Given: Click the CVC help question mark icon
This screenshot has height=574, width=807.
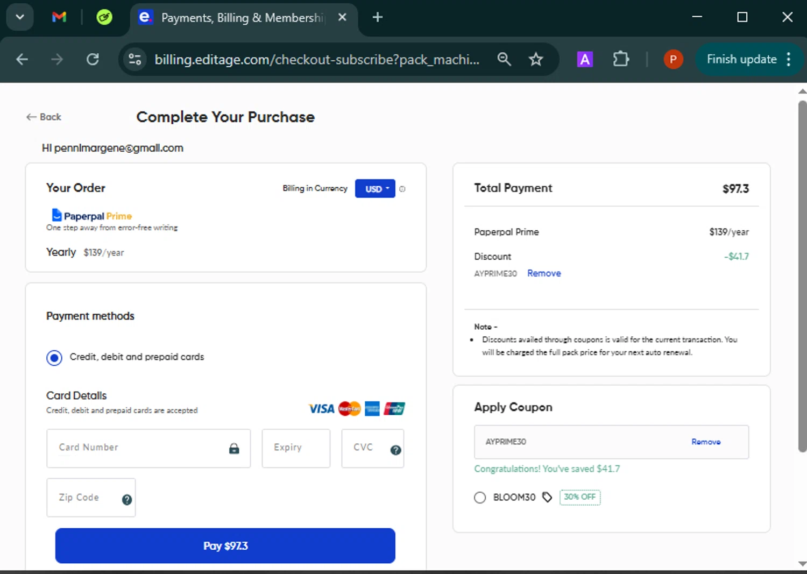Looking at the screenshot, I should pos(396,450).
